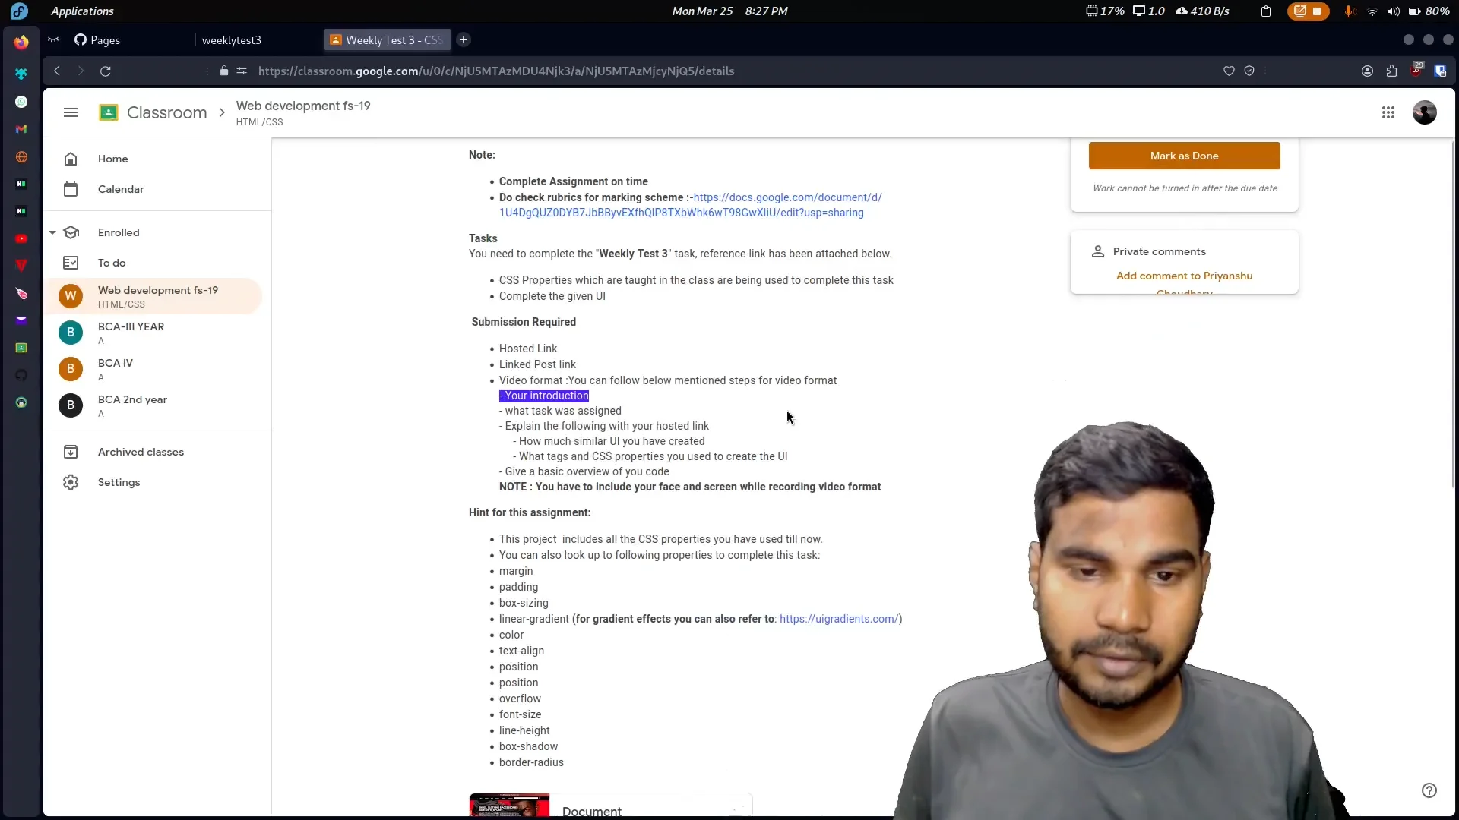Go to Home in sidebar
The image size is (1459, 820).
point(157,159)
